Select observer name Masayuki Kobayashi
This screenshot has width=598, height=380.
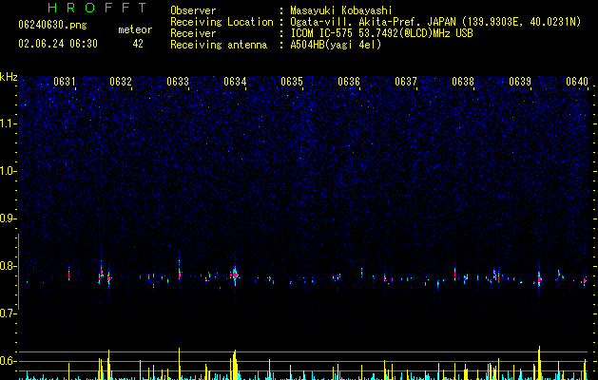tap(341, 10)
